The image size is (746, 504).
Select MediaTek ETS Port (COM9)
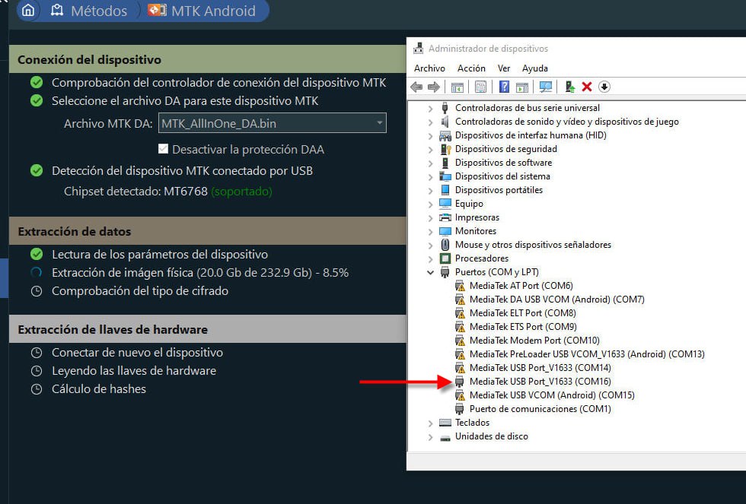click(523, 327)
